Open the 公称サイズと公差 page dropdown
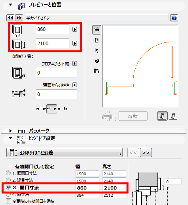This screenshot has height=205, width=188. [x=64, y=153]
